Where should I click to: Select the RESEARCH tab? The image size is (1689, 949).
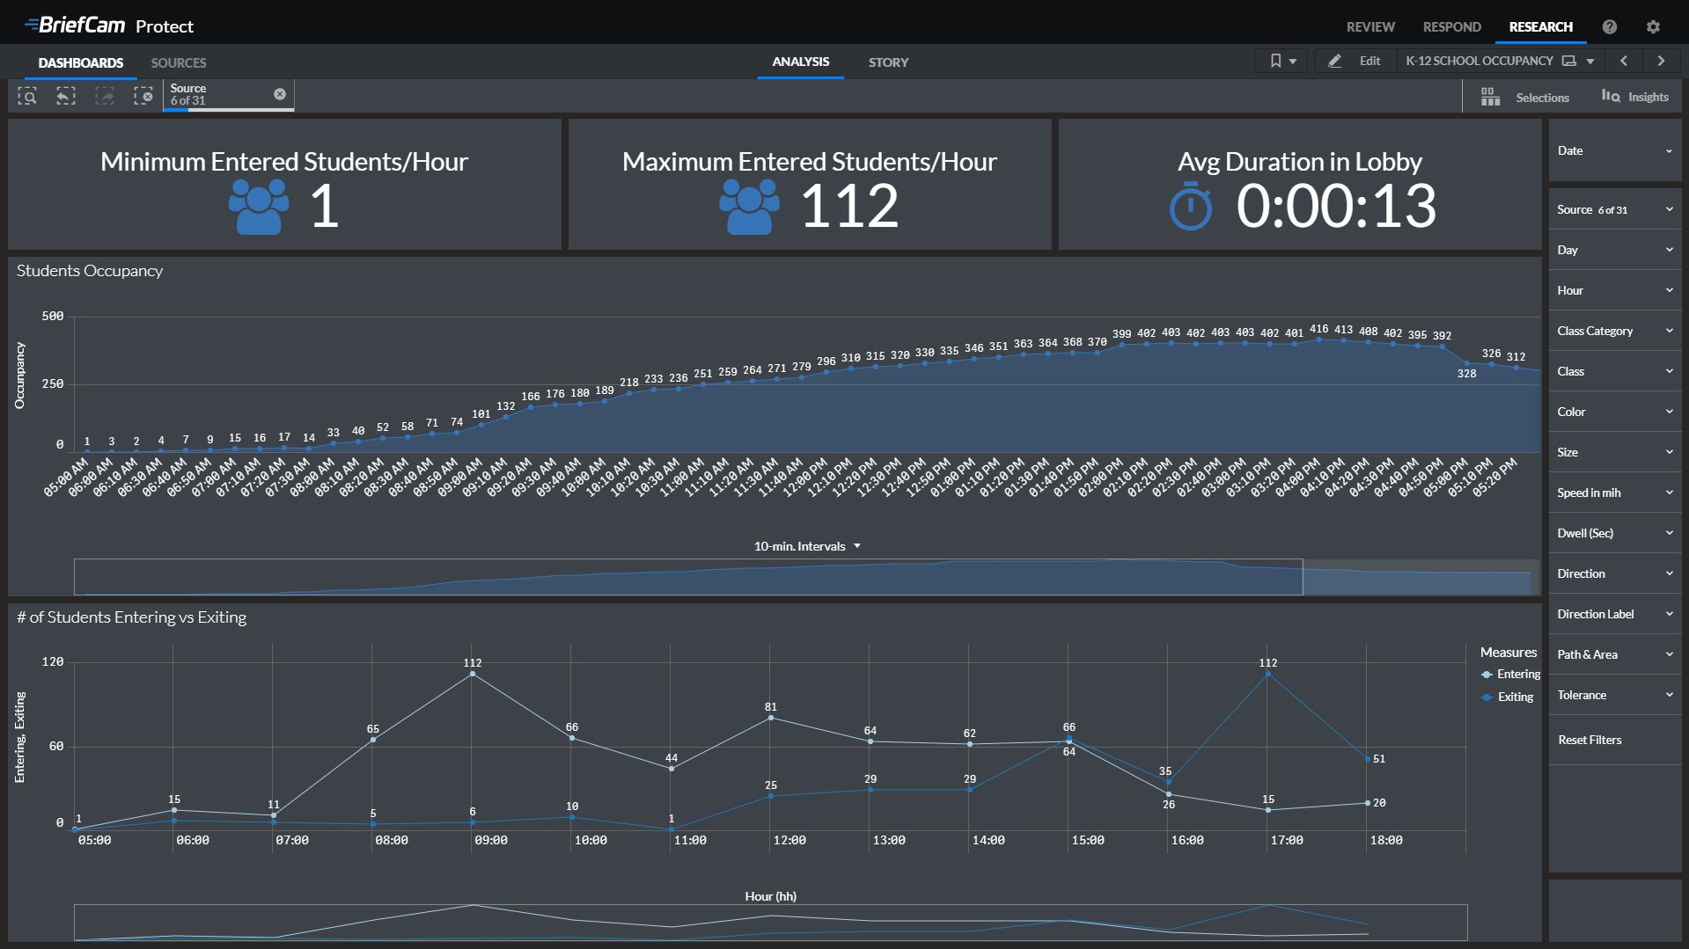[1540, 26]
